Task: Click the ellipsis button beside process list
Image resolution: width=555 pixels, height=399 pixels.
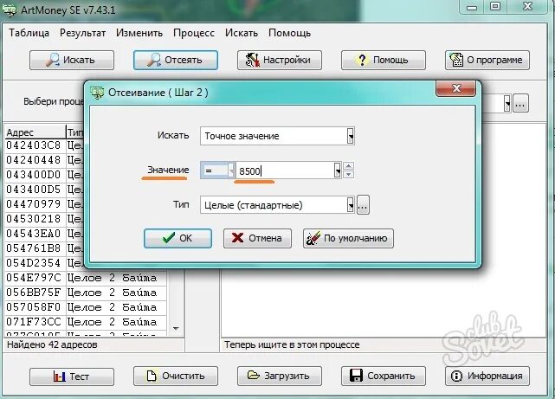Action: pyautogui.click(x=520, y=103)
